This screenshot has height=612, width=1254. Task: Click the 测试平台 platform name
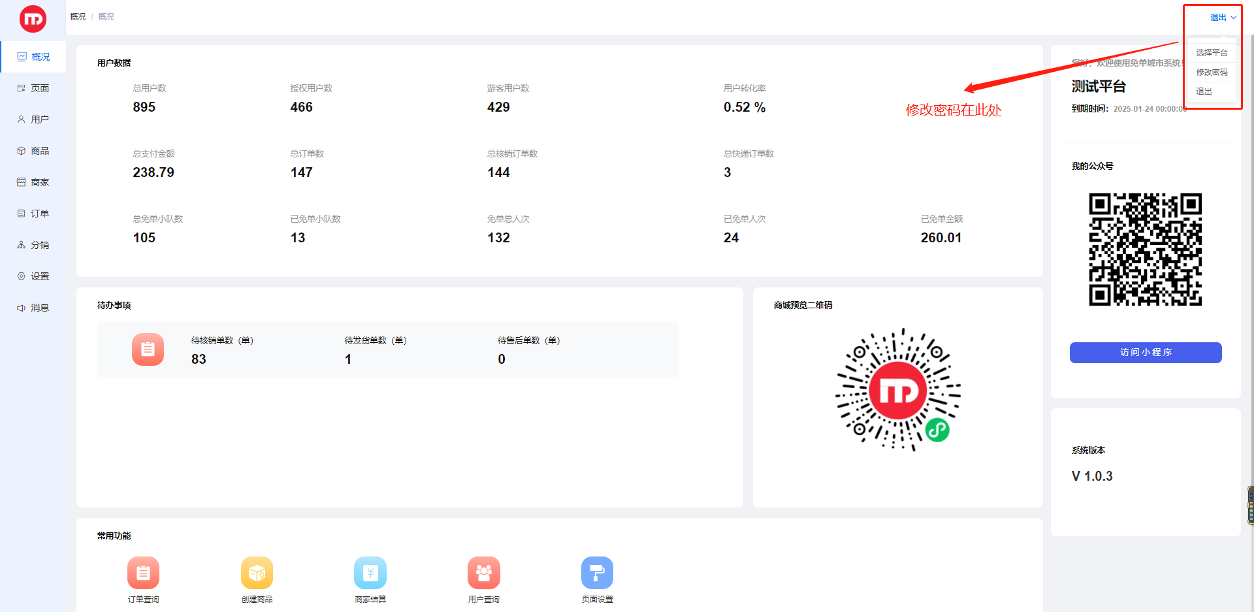[x=1099, y=86]
